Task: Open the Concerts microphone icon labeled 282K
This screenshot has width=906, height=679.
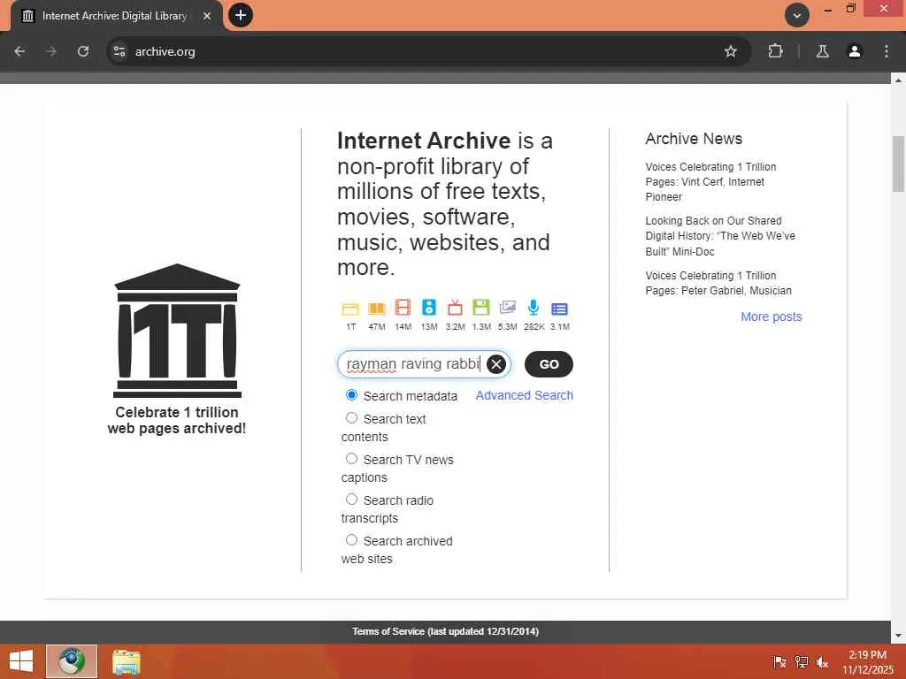Action: pyautogui.click(x=534, y=308)
